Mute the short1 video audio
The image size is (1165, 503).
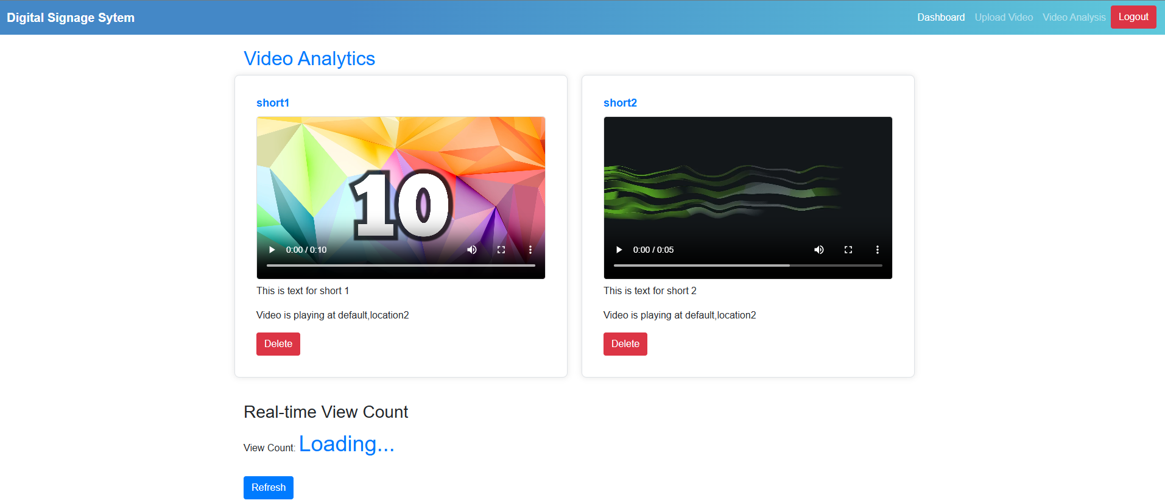(472, 250)
